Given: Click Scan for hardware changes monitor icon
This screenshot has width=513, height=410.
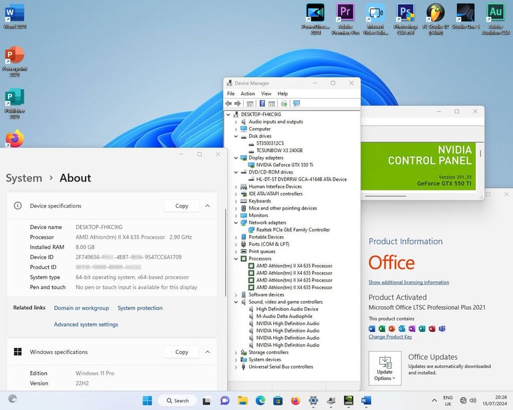Looking at the screenshot, I should click(x=297, y=104).
